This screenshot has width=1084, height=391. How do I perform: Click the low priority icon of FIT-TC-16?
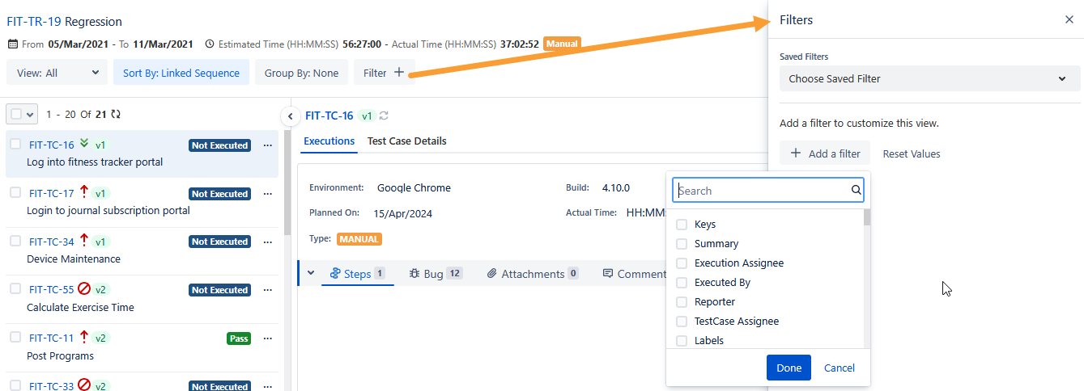coord(84,145)
